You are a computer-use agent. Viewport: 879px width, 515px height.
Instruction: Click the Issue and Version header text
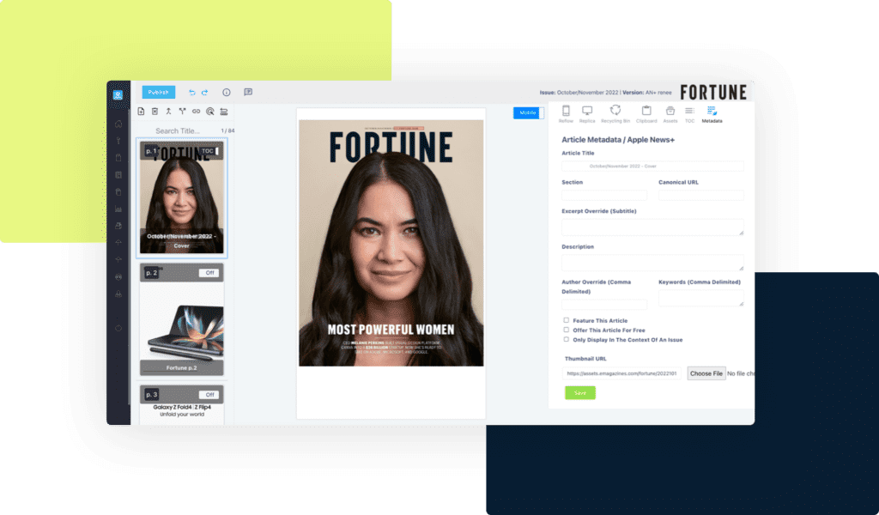[605, 93]
